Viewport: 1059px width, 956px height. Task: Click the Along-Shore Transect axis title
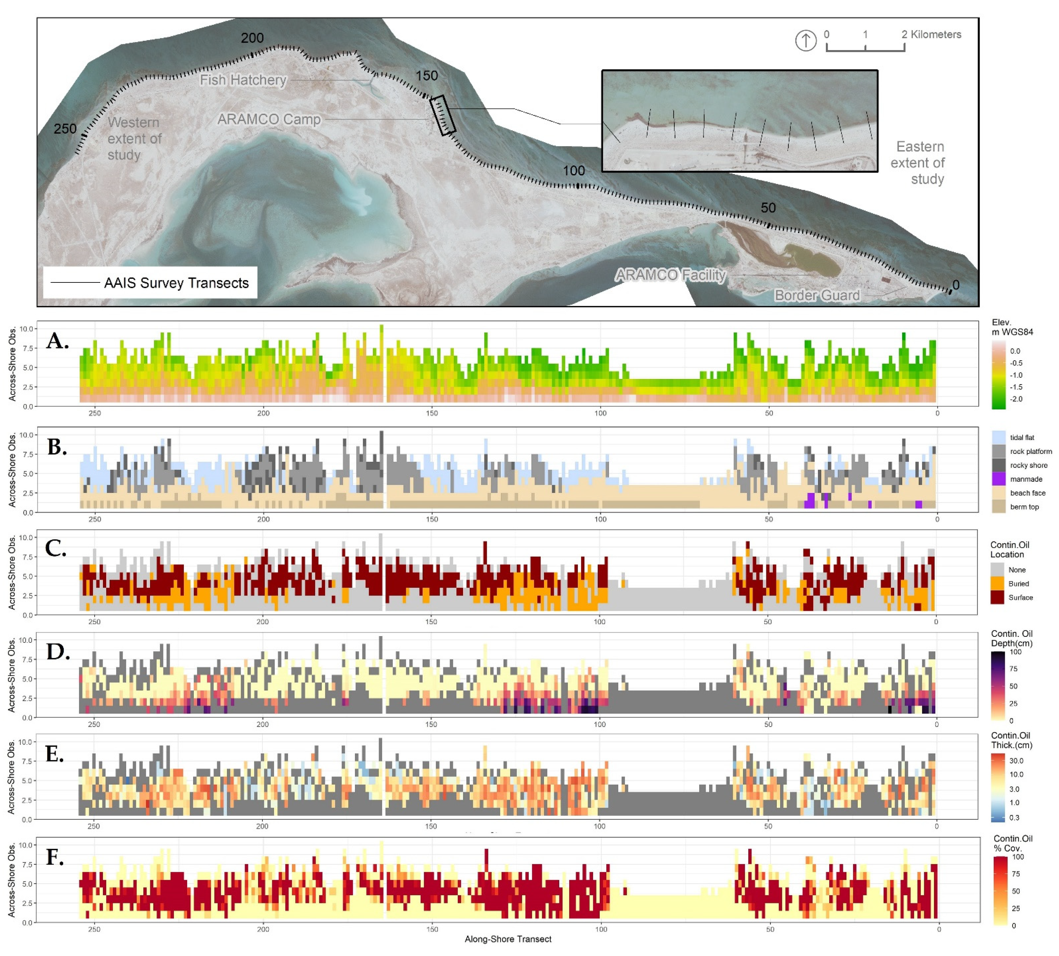click(508, 939)
